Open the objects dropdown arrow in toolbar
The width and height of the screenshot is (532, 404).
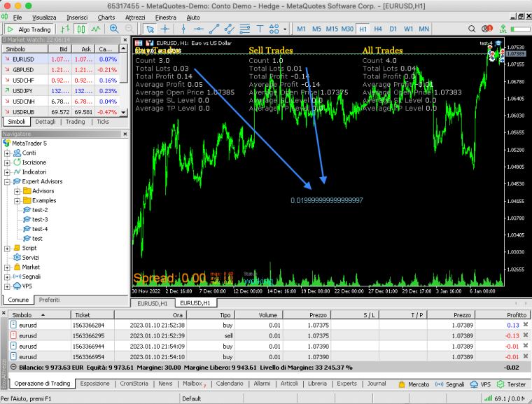pos(285,29)
